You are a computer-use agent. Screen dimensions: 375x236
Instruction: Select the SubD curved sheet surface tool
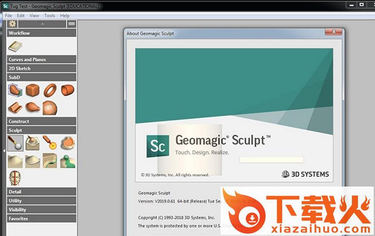tap(15, 108)
